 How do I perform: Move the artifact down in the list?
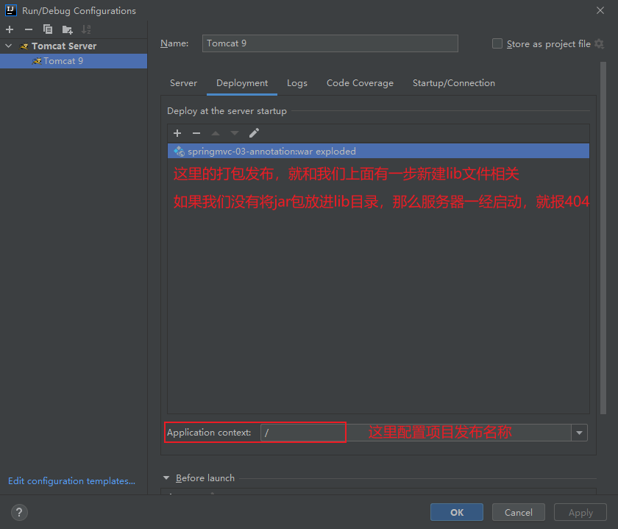coord(234,133)
